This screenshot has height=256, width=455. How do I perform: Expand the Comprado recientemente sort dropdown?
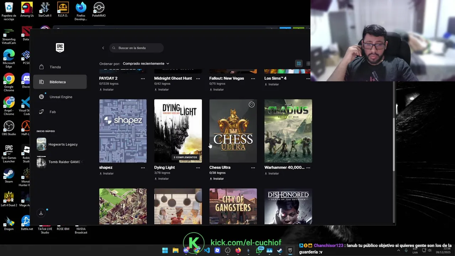146,64
